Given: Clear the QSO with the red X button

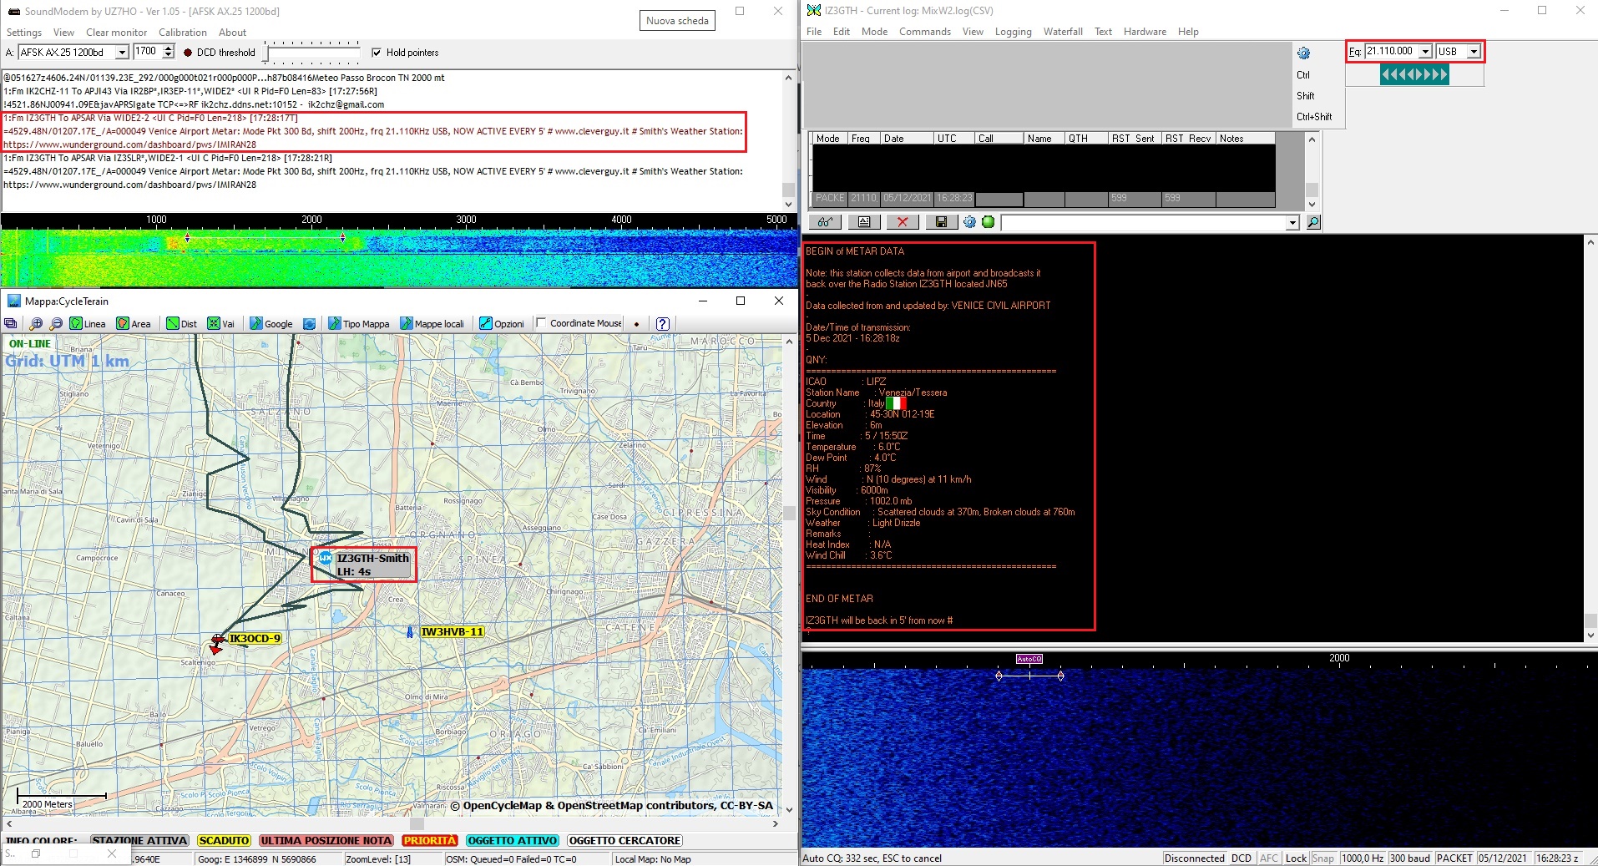Looking at the screenshot, I should coord(903,222).
